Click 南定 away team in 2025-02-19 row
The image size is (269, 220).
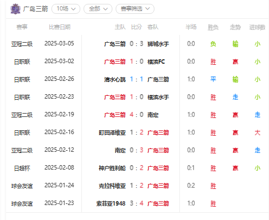(153, 115)
